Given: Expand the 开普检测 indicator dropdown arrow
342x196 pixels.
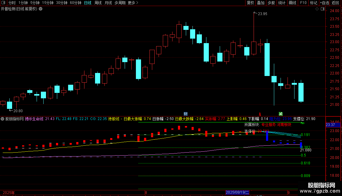Looking at the screenshot, I should (x=41, y=9).
